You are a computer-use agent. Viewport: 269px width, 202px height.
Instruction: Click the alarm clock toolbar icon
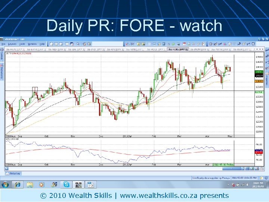[x=253, y=44]
